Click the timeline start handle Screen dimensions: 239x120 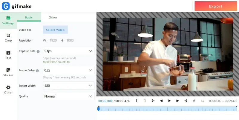click(99, 109)
